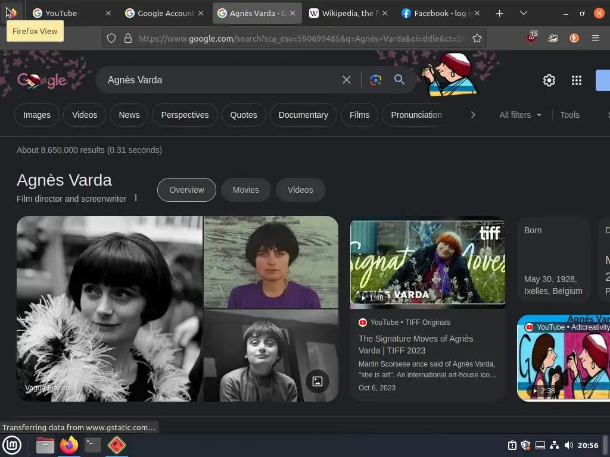Filter results by Documentary

(303, 115)
